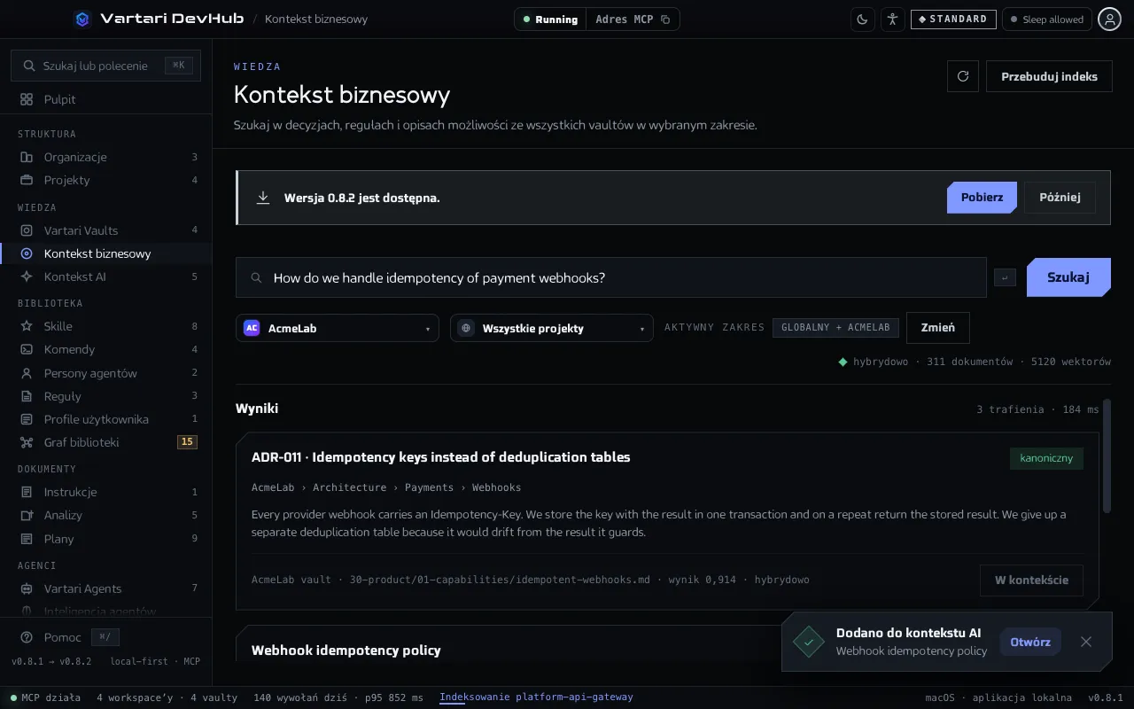Open Projekty in the sidebar
Viewport: 1134px width, 709px height.
[x=106, y=180]
